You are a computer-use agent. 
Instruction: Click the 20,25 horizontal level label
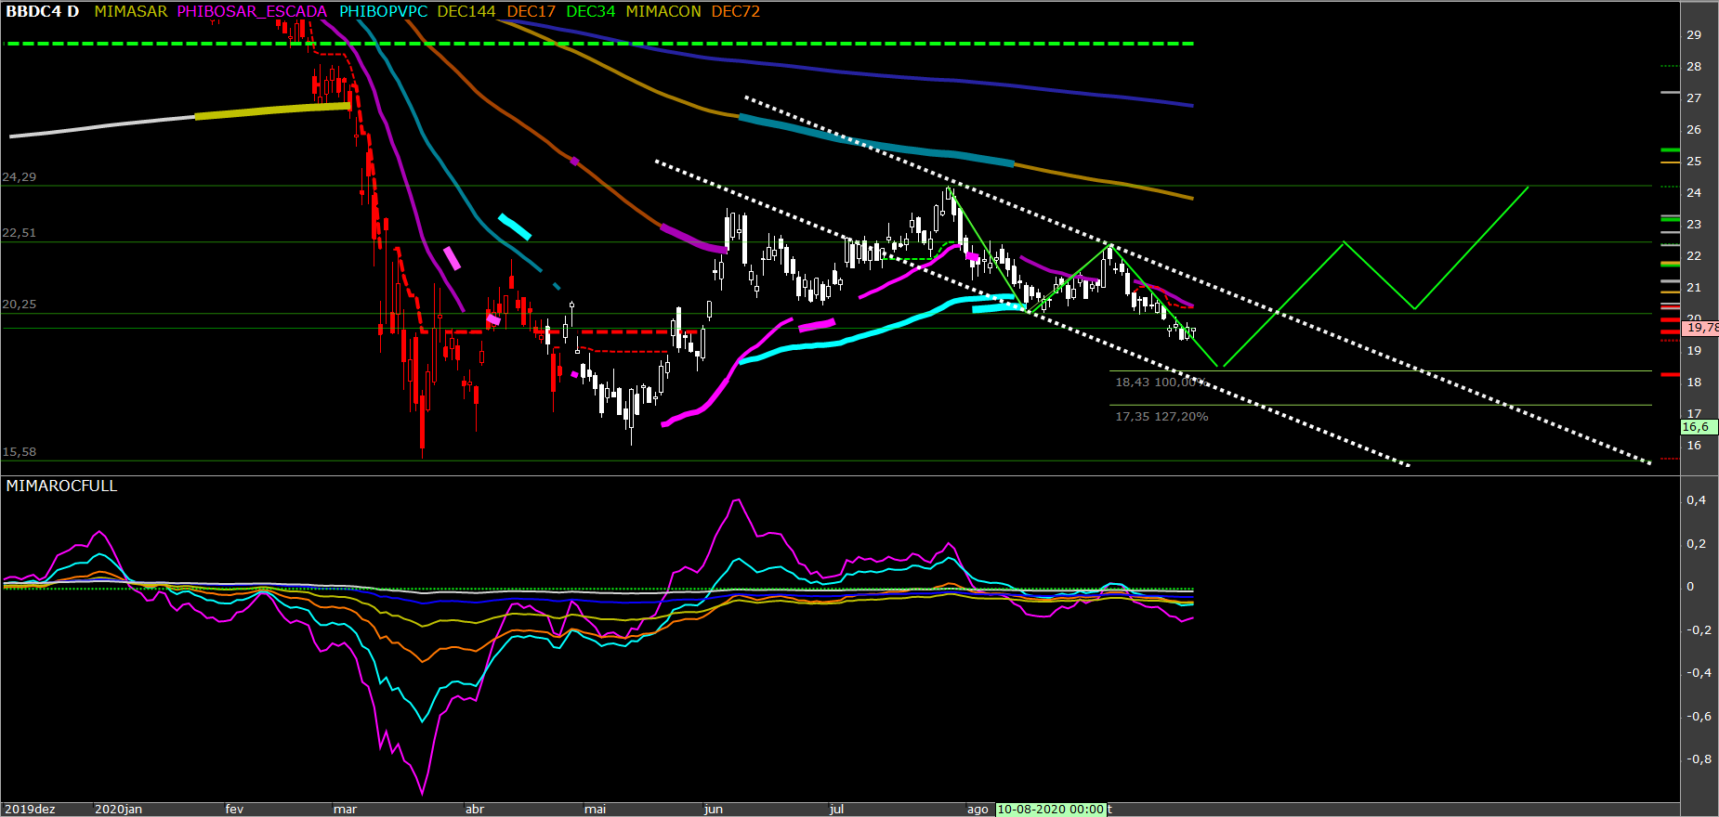20,304
